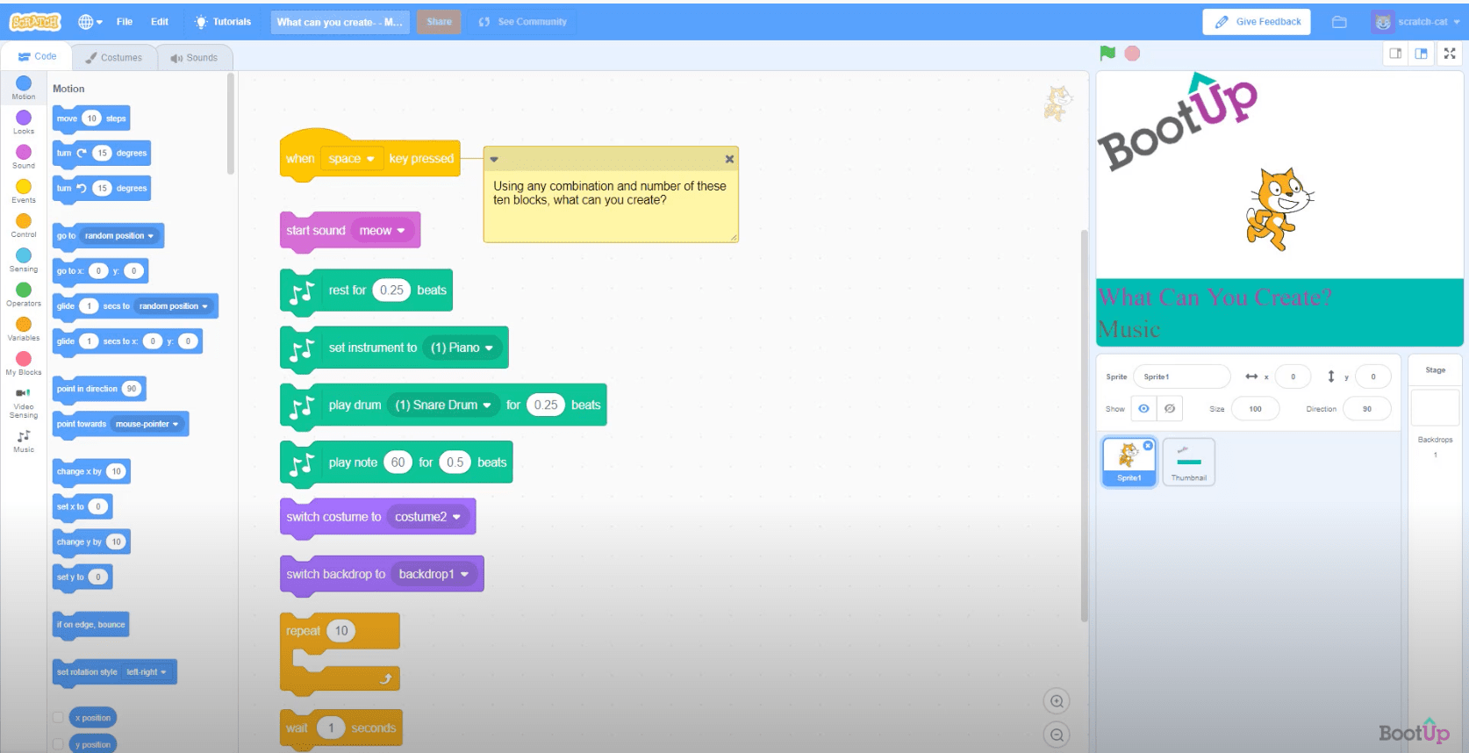Viewport: 1469px width, 753px height.
Task: Enable the x position reporter checkbox
Action: pos(58,717)
